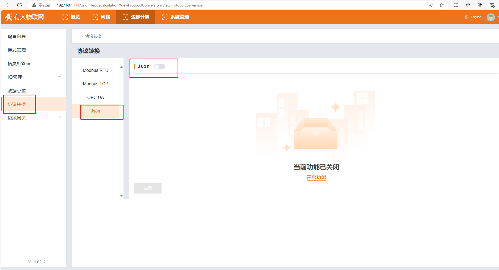Click the not-secure warning triangle icon
Screen dimensions: 499x270
(x=34, y=5)
